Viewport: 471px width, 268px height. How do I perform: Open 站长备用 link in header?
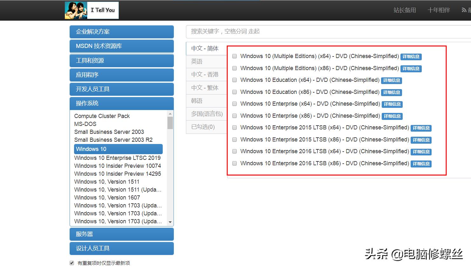405,10
